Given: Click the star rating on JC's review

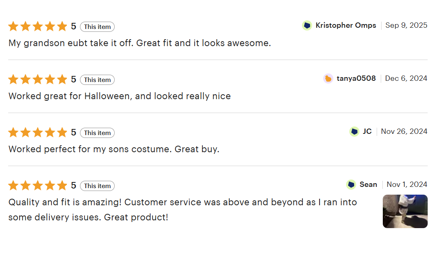Looking at the screenshot, I should point(38,133).
